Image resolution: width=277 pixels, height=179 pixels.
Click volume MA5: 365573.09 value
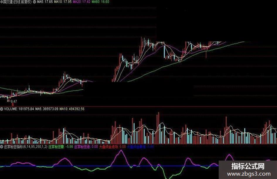pos(47,109)
